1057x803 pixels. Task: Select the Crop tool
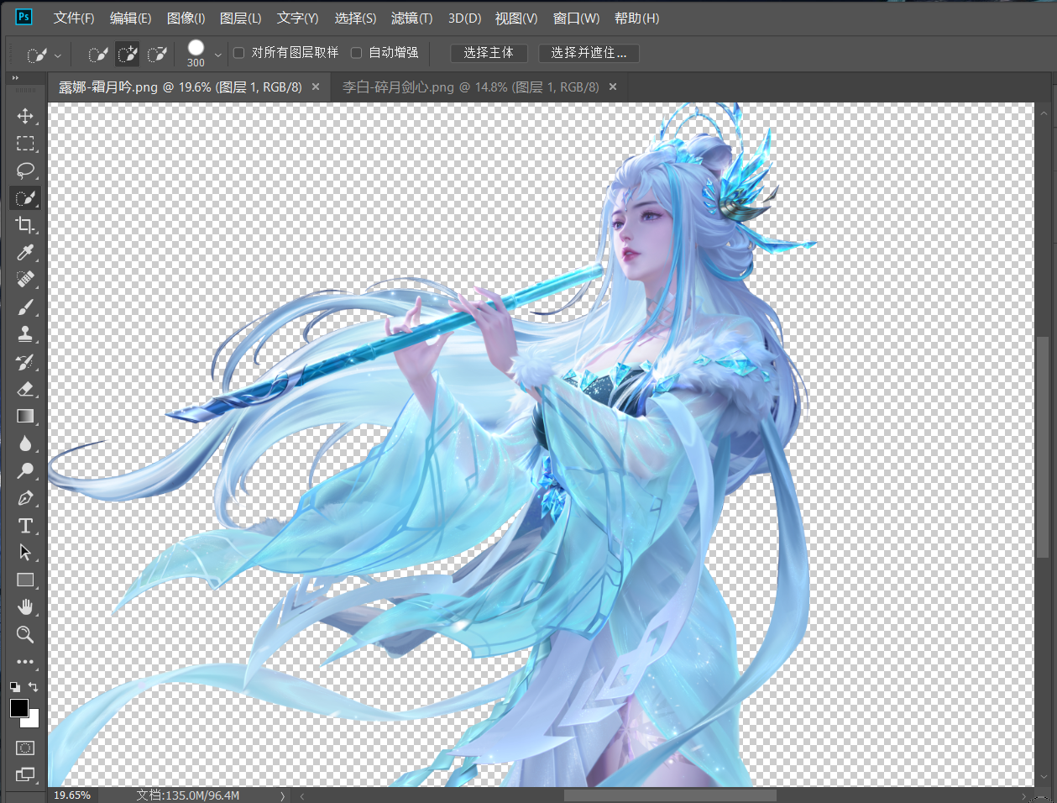[x=25, y=225]
